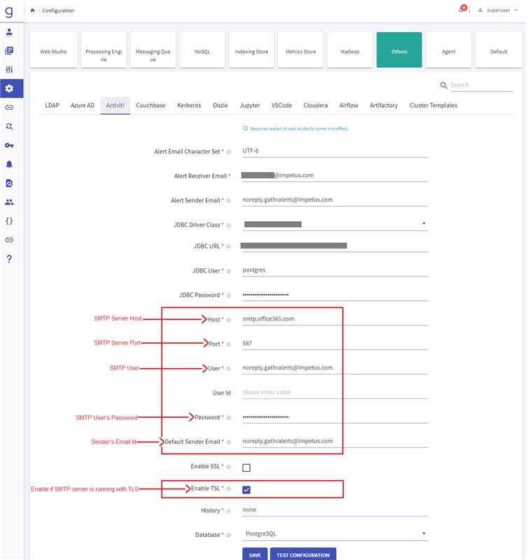Viewport: 528px width, 560px height.
Task: Click the Gathr logo icon
Action: pos(9,11)
